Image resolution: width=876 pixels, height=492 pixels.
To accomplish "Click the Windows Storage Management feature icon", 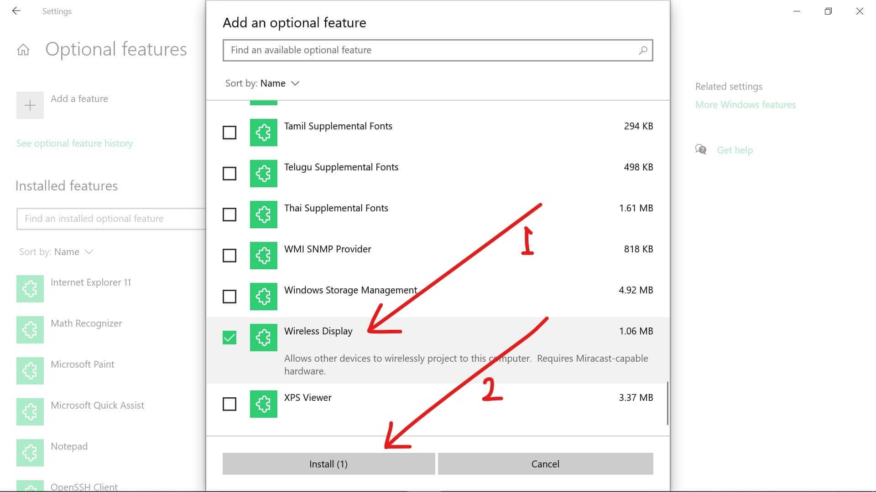I will [263, 297].
